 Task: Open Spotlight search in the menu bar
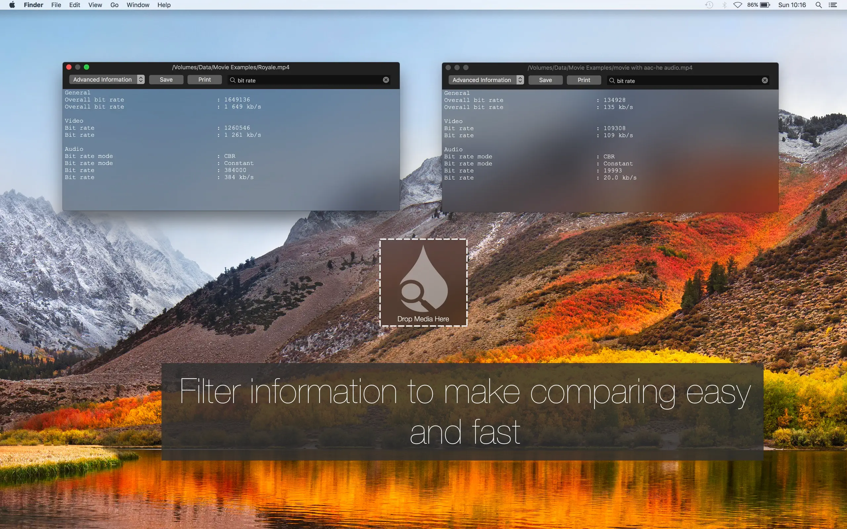[x=818, y=5]
